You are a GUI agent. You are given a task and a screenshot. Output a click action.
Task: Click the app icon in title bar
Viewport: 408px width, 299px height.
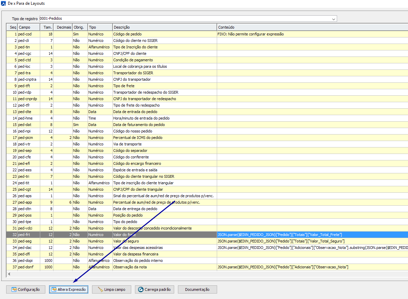pos(3,3)
